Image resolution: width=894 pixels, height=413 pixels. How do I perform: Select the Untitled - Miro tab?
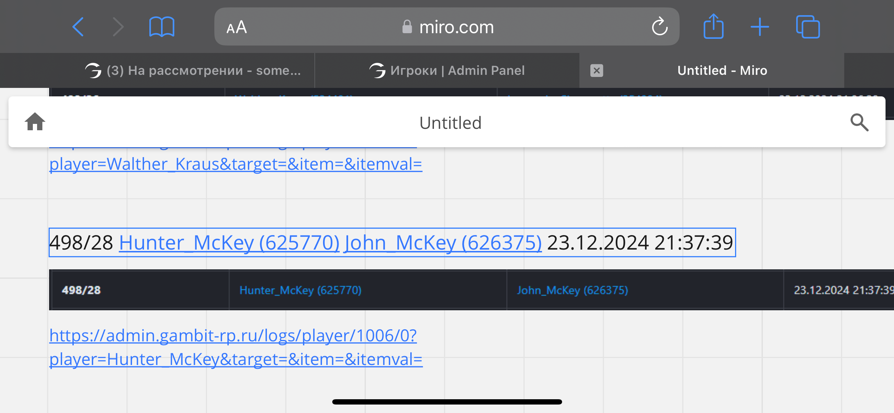[722, 71]
